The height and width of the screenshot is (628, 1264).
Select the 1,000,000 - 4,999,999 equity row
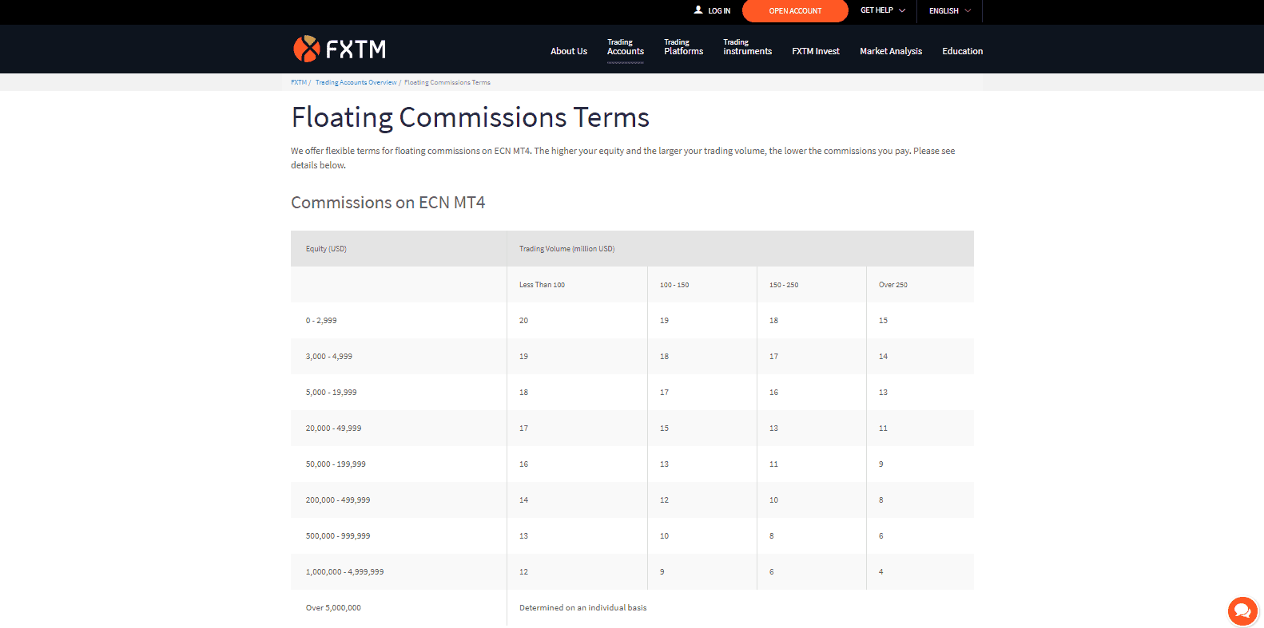click(x=632, y=572)
